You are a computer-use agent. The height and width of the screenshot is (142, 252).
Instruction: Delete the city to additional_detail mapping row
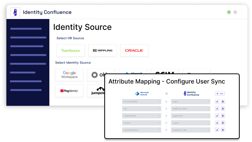tap(223, 109)
